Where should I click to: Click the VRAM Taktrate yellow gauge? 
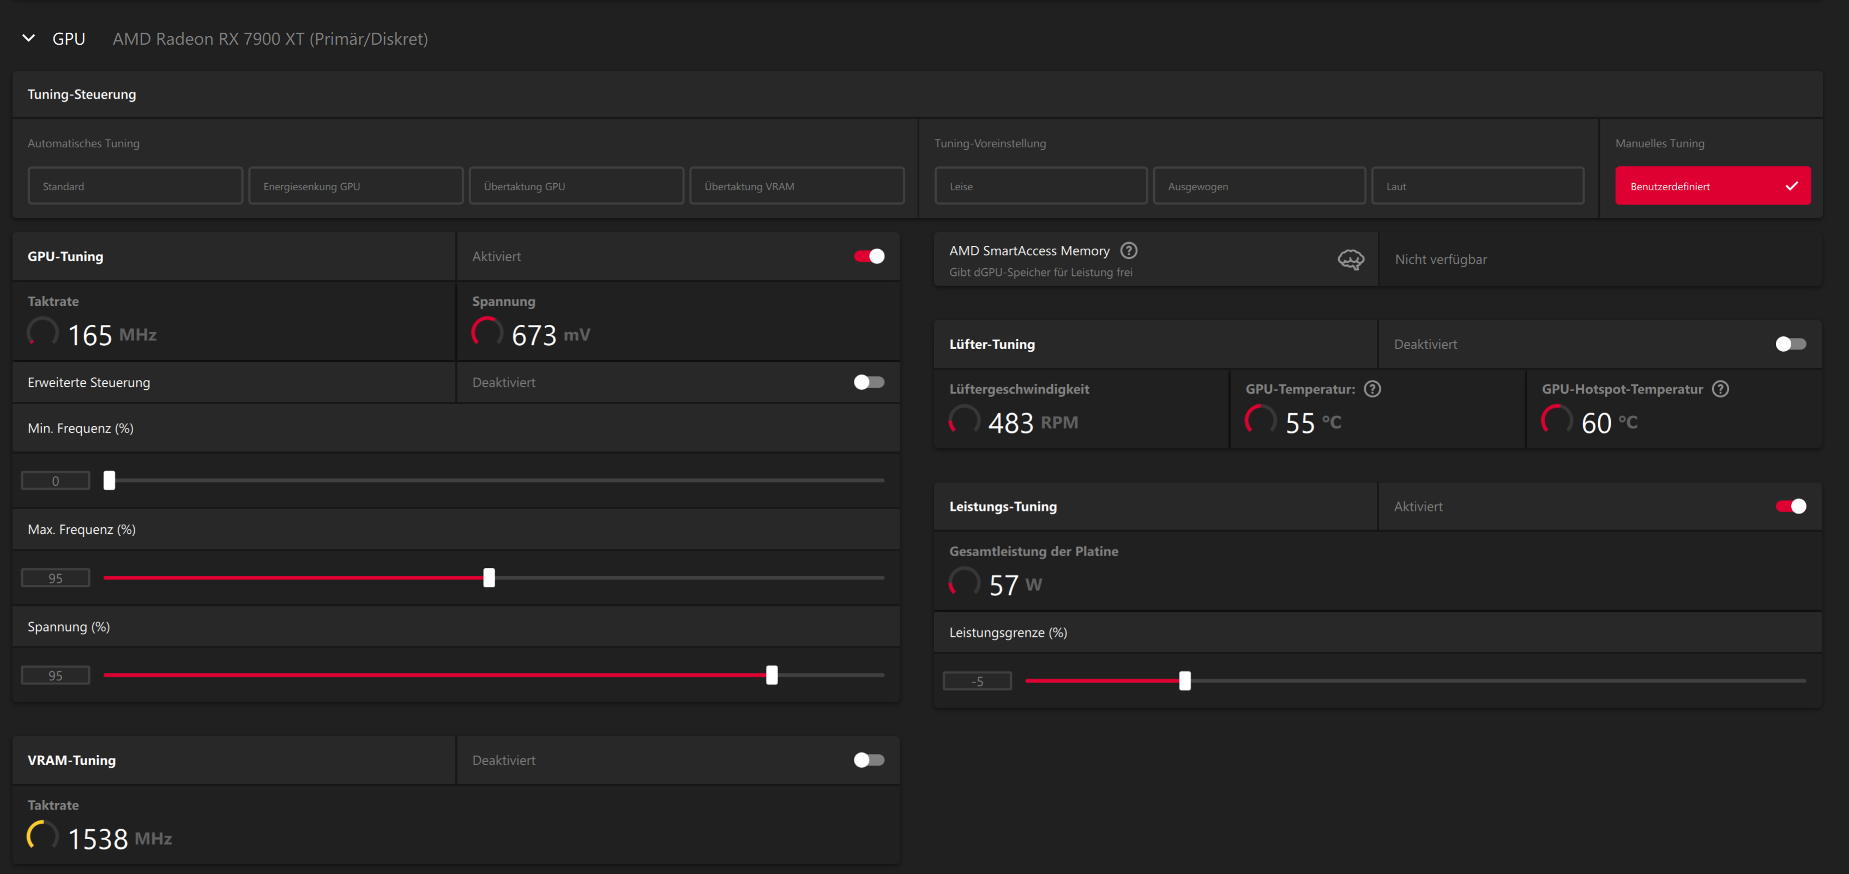pos(43,836)
